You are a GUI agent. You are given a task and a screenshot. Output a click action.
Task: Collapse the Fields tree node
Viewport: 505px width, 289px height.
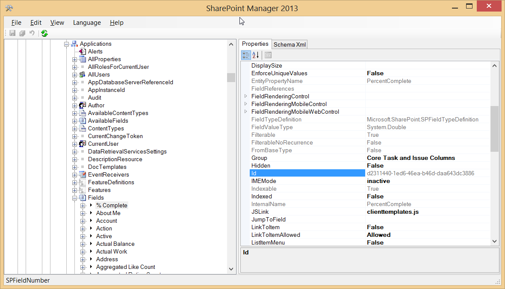pyautogui.click(x=74, y=198)
